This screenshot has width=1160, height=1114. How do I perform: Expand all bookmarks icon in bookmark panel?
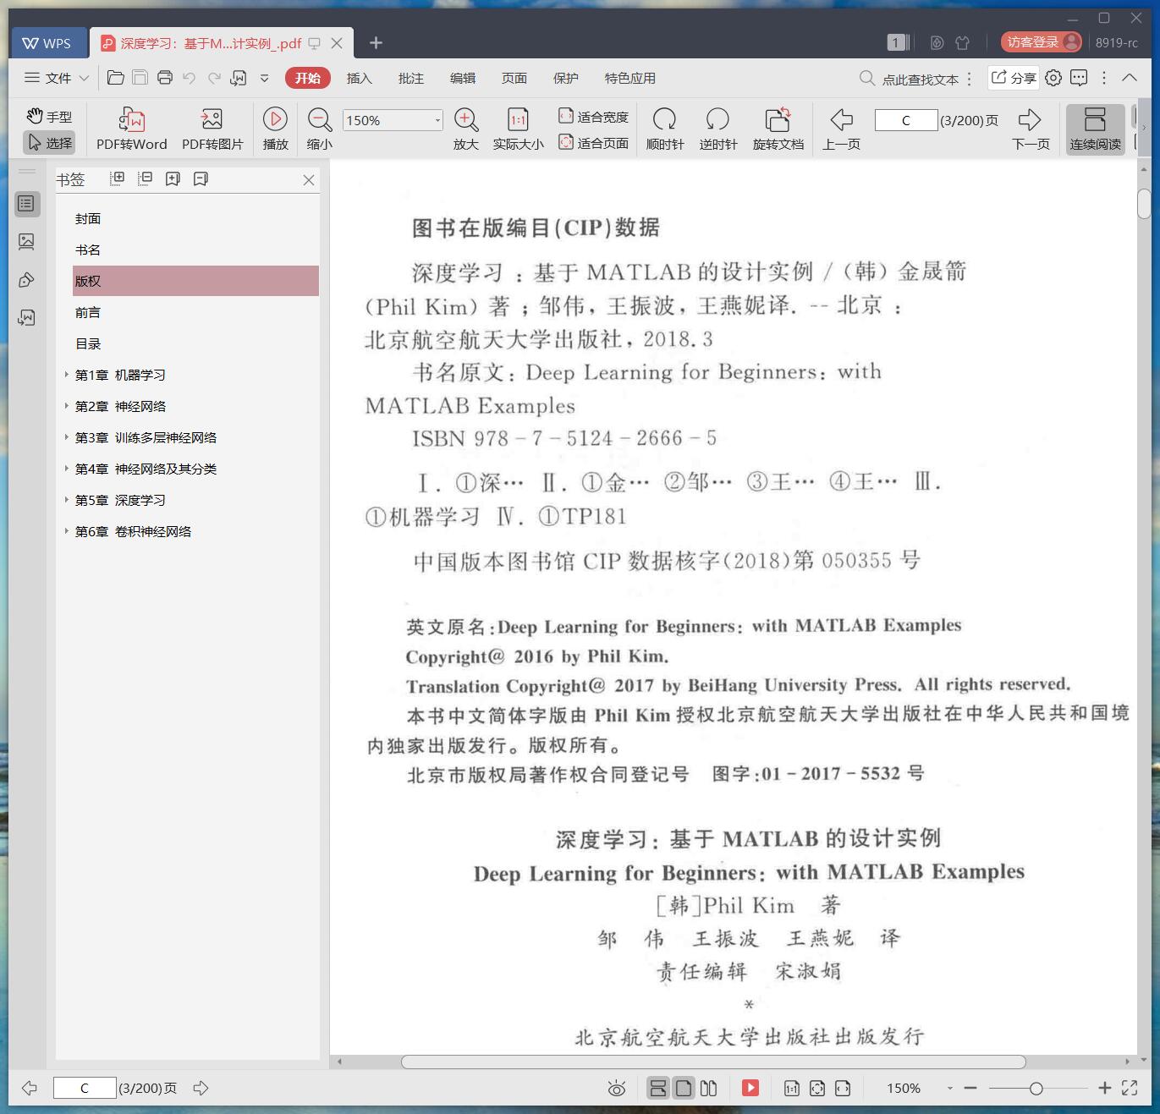(118, 178)
